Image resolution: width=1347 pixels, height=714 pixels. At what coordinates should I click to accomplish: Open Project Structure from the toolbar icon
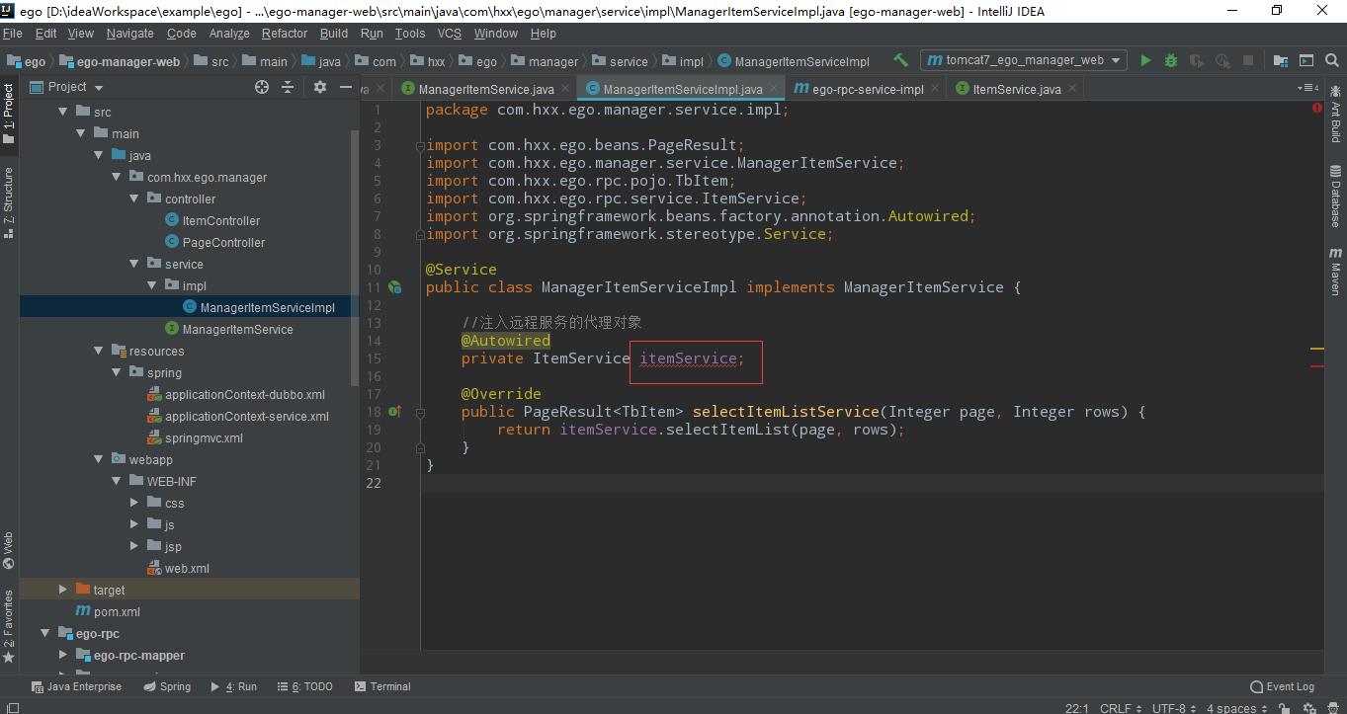(x=1281, y=60)
